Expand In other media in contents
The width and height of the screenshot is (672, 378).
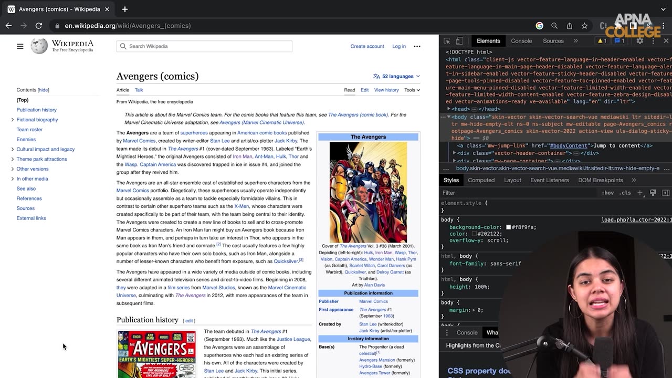12,179
